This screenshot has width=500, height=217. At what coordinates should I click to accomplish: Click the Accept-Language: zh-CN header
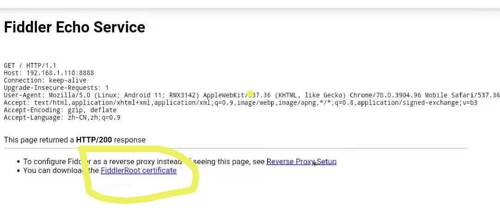62,117
